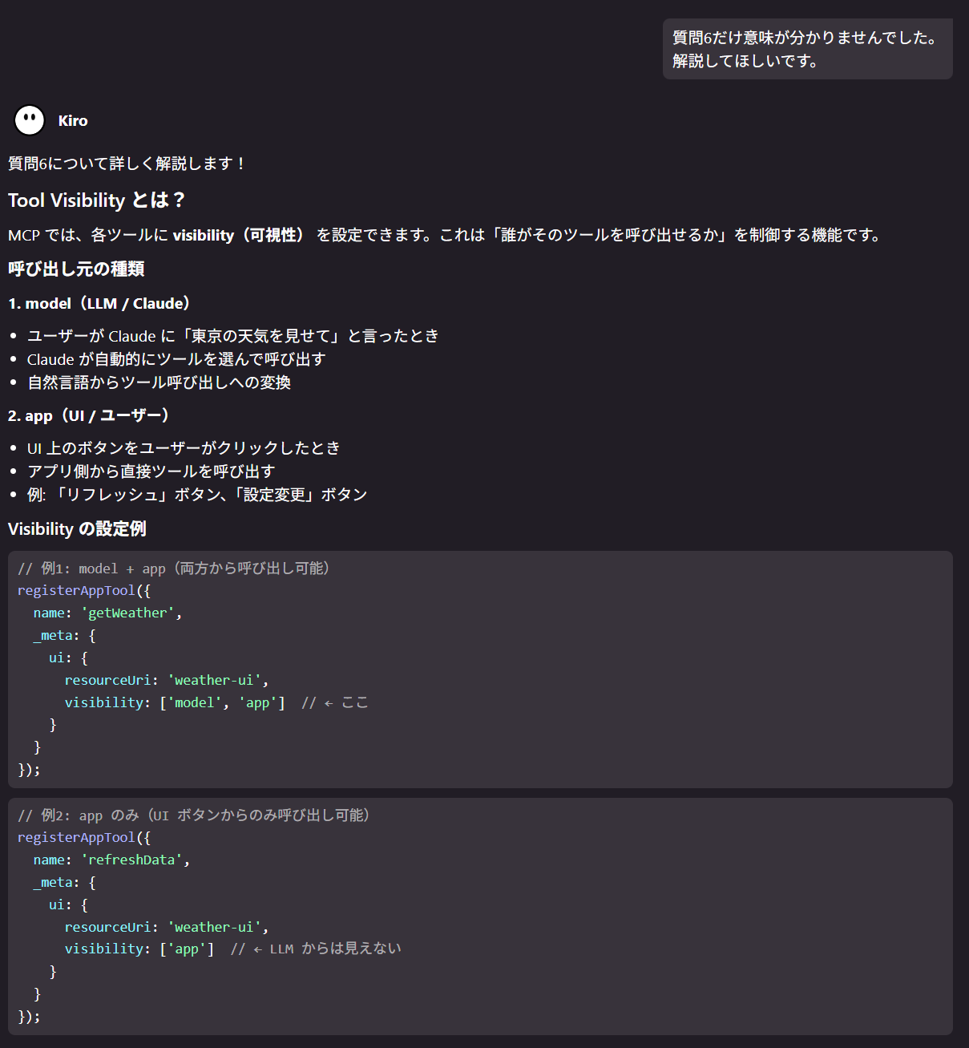Click the Kiro ghost avatar icon
The height and width of the screenshot is (1048, 969).
coord(30,121)
